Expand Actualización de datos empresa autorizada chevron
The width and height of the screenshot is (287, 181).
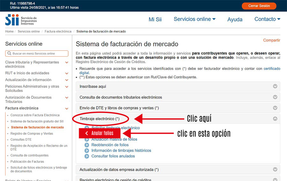tap(275, 170)
